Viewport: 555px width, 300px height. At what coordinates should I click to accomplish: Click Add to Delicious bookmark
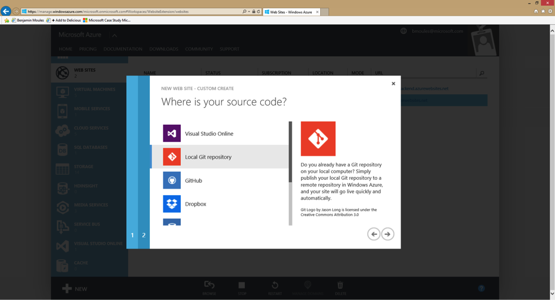(63, 20)
